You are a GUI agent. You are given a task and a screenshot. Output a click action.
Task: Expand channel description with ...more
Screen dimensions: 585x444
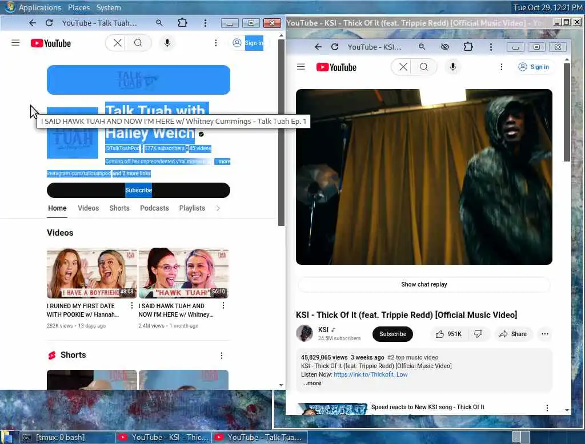(222, 162)
